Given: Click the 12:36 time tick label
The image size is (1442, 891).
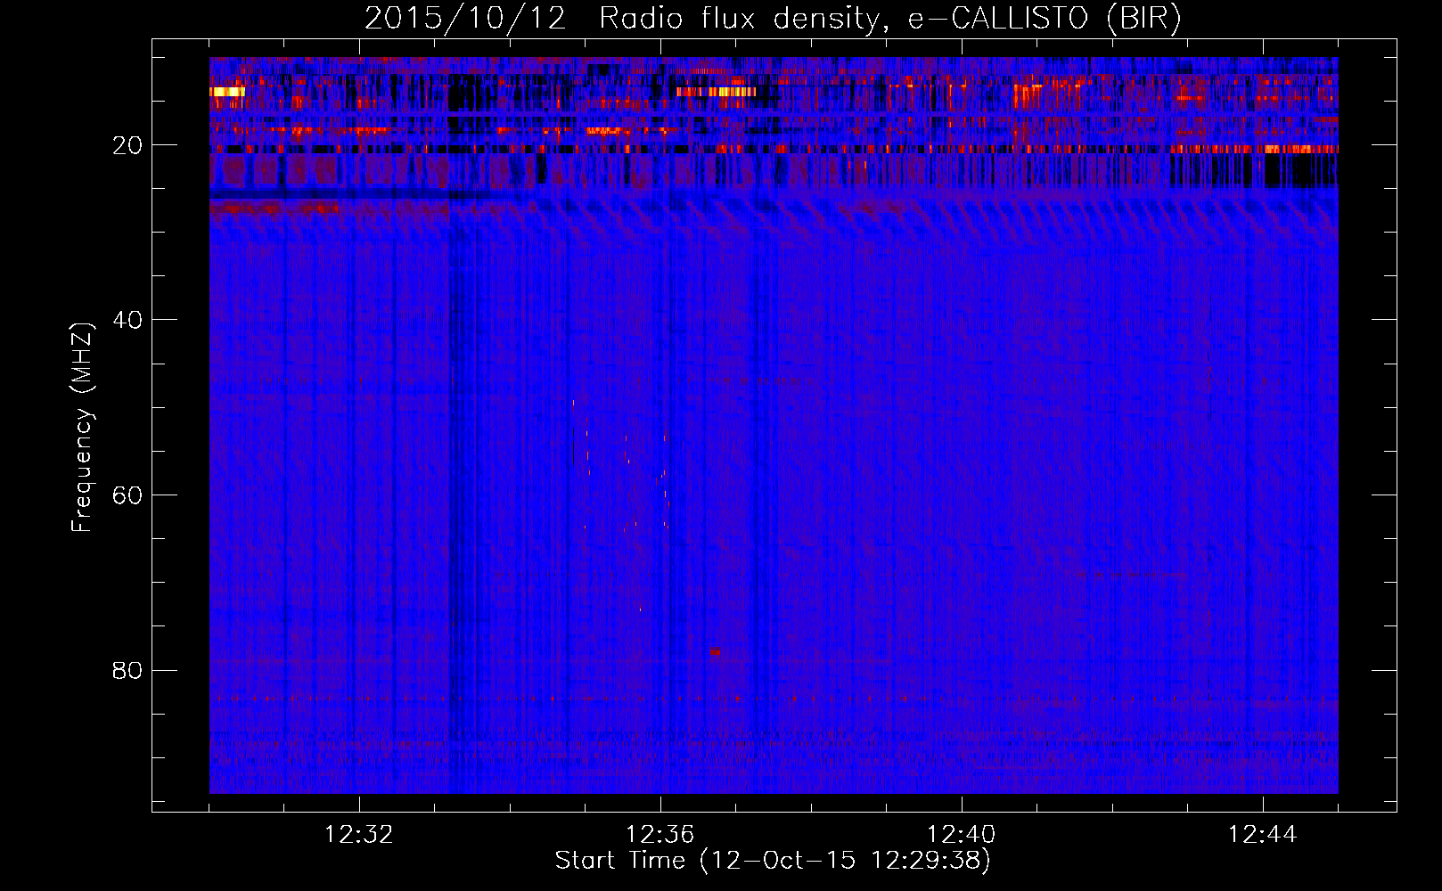Looking at the screenshot, I should [x=660, y=835].
